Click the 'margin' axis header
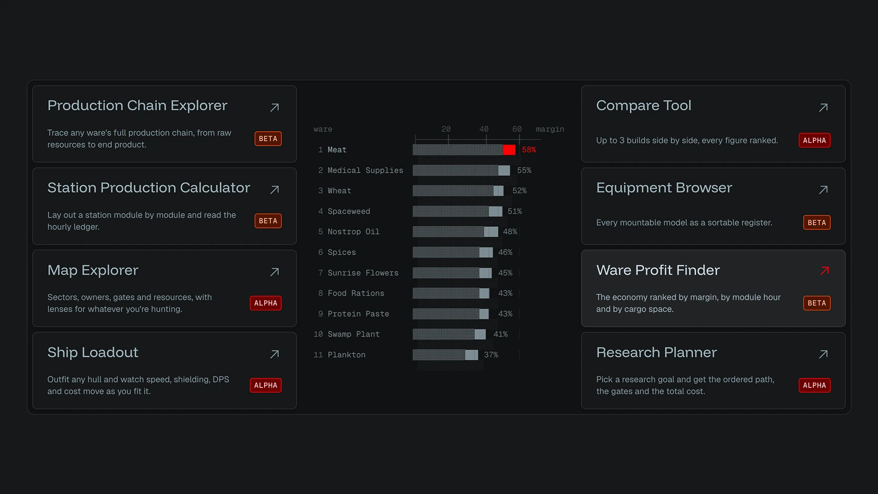This screenshot has height=494, width=878. [550, 129]
